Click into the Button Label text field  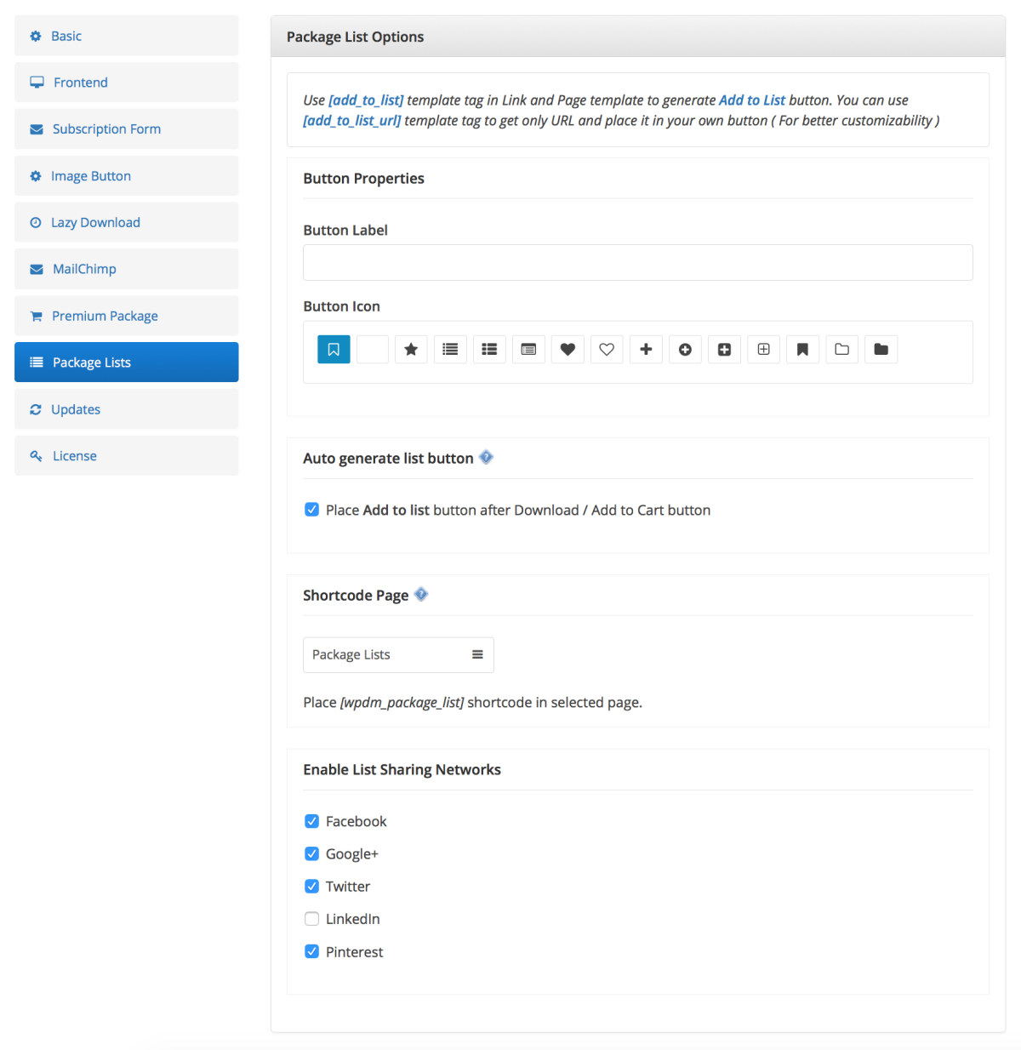pos(637,263)
